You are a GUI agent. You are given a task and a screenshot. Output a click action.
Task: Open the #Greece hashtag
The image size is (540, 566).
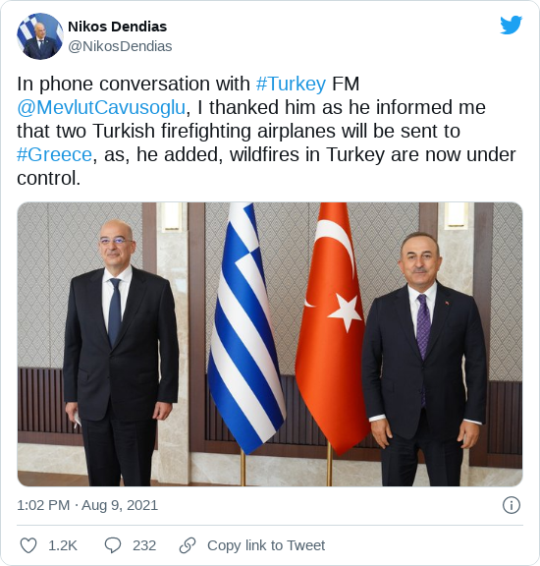(x=54, y=154)
